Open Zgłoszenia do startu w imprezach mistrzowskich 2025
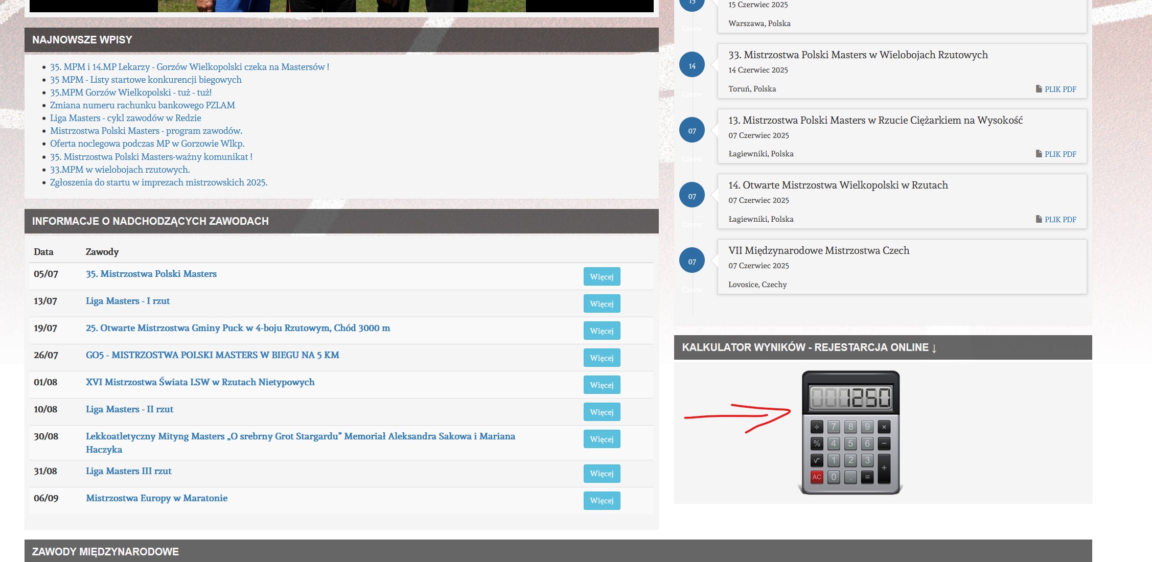Viewport: 1152px width, 562px height. (x=158, y=182)
